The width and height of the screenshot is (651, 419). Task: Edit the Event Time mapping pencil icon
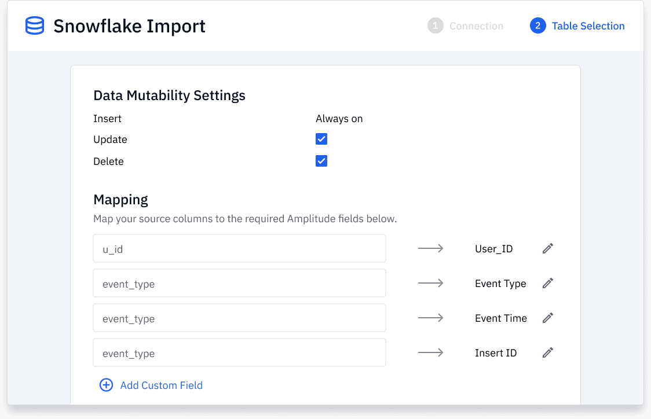click(x=547, y=317)
